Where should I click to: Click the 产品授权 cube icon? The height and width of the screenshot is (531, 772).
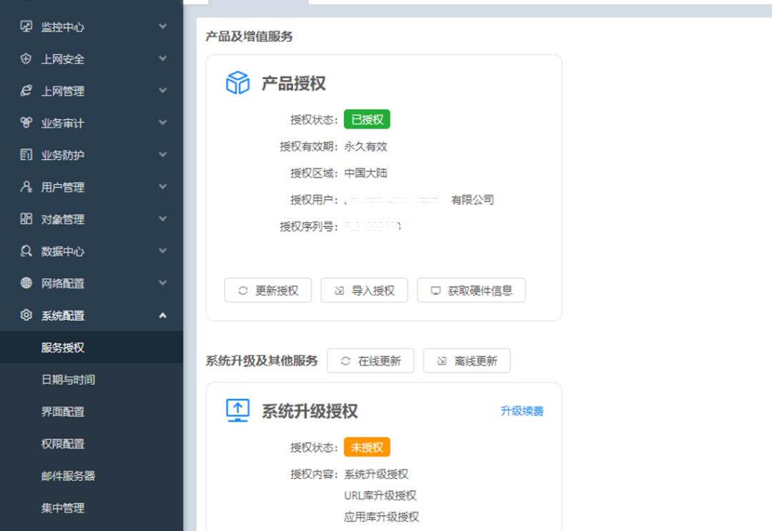tap(236, 82)
